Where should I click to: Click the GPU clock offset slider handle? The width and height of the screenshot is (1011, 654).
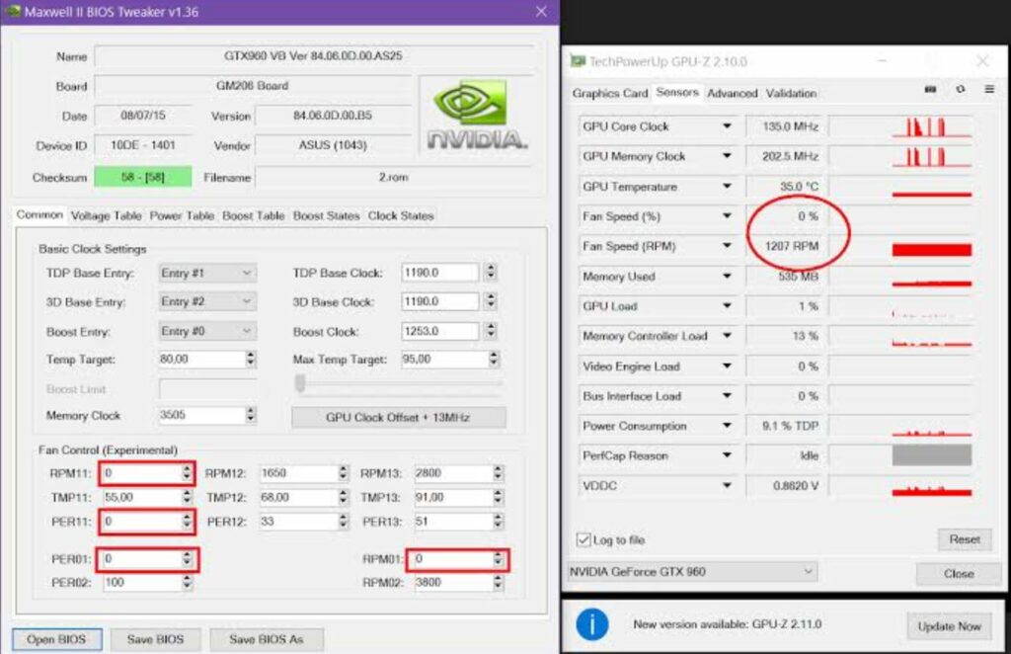(300, 383)
